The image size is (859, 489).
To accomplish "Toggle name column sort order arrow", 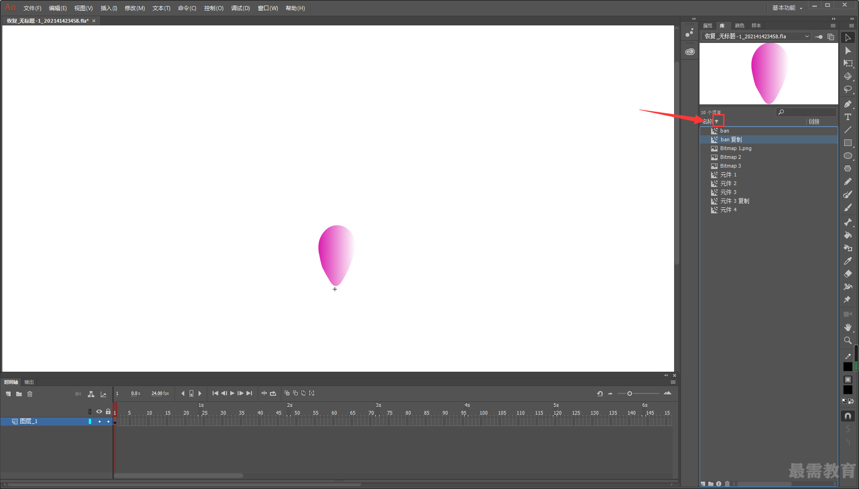I will point(717,121).
